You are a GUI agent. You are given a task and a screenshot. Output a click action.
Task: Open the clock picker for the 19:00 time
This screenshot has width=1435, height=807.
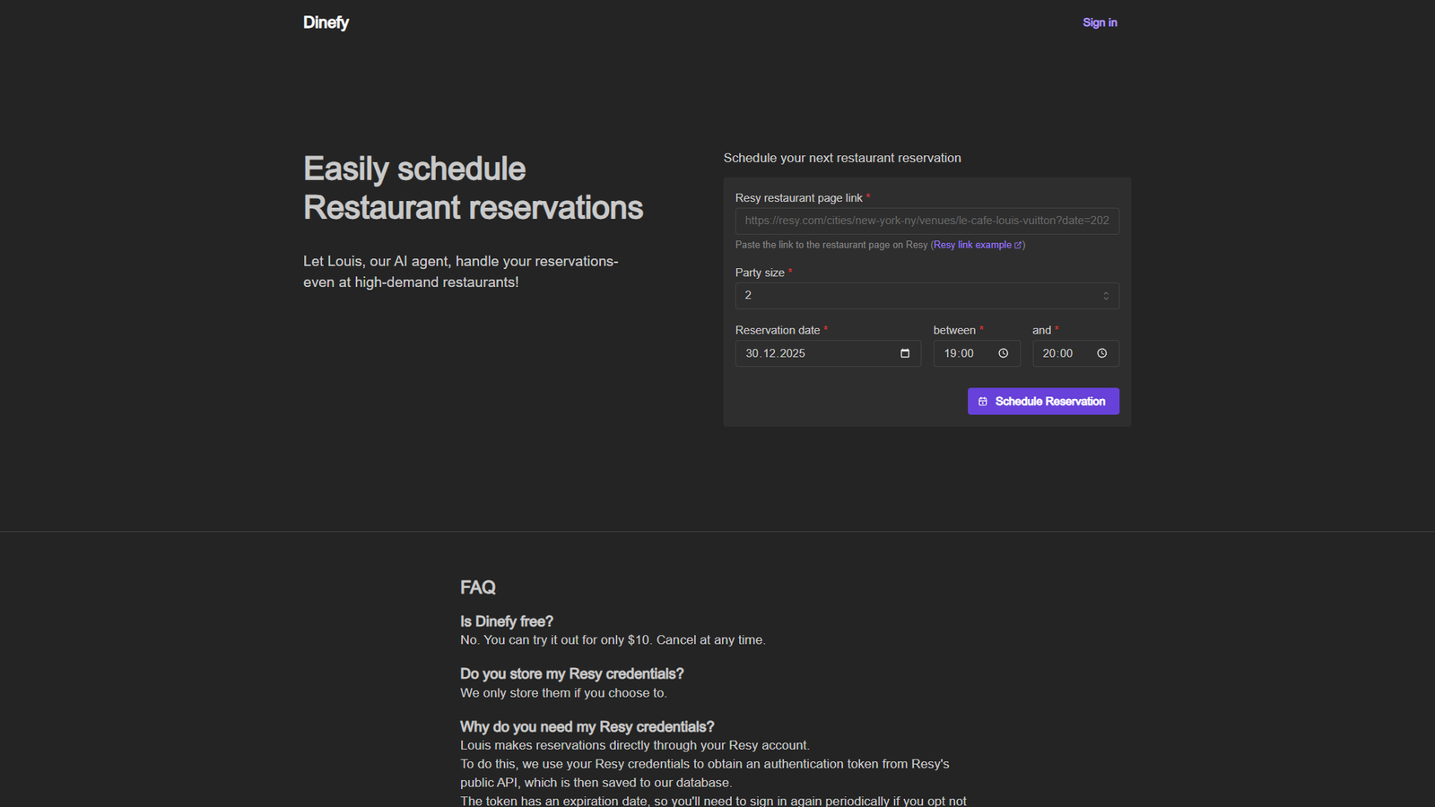(1004, 353)
